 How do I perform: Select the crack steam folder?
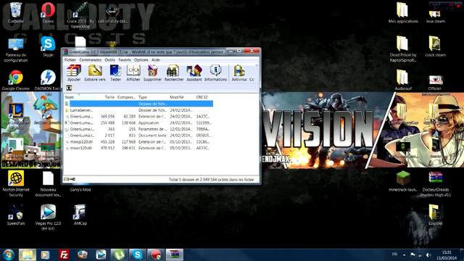pyautogui.click(x=435, y=46)
